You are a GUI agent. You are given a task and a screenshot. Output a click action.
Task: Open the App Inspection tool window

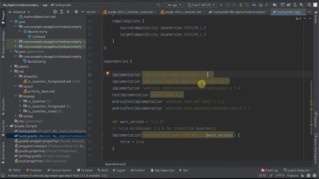tap(162, 170)
